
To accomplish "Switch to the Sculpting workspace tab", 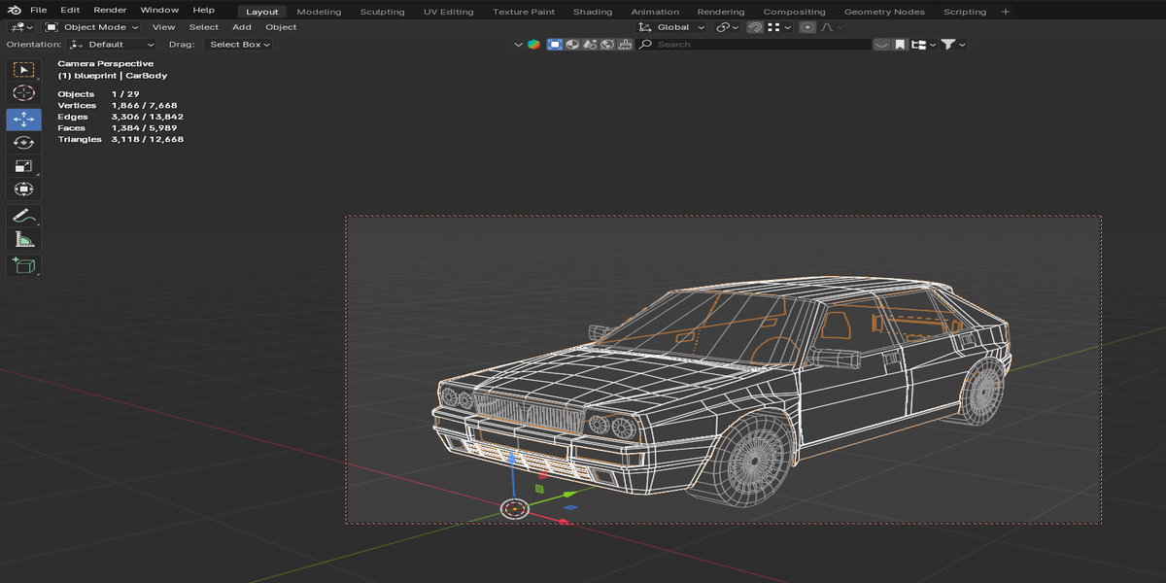I will 382,12.
